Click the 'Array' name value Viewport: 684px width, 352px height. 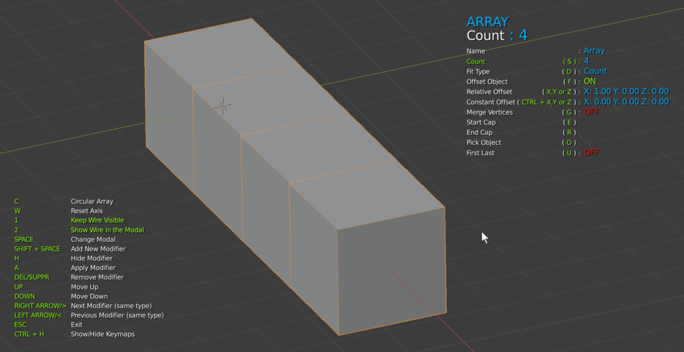594,51
